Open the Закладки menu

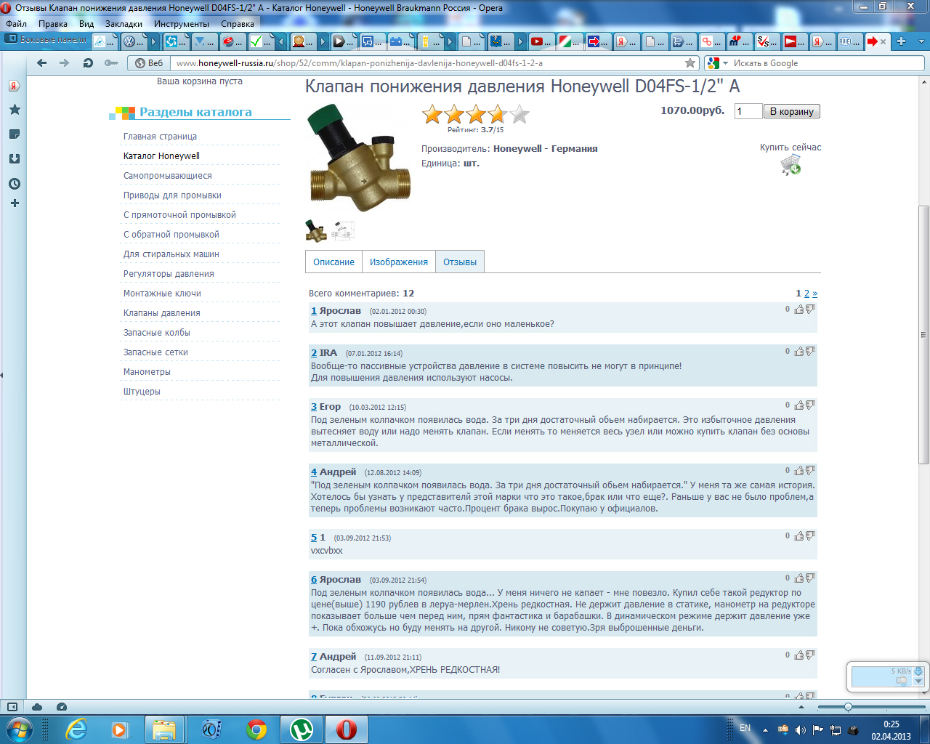point(124,24)
